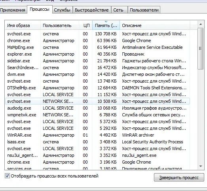The image size is (207, 191).
Task: Select the SearchIndexe... process row
Action: [x=97, y=68]
